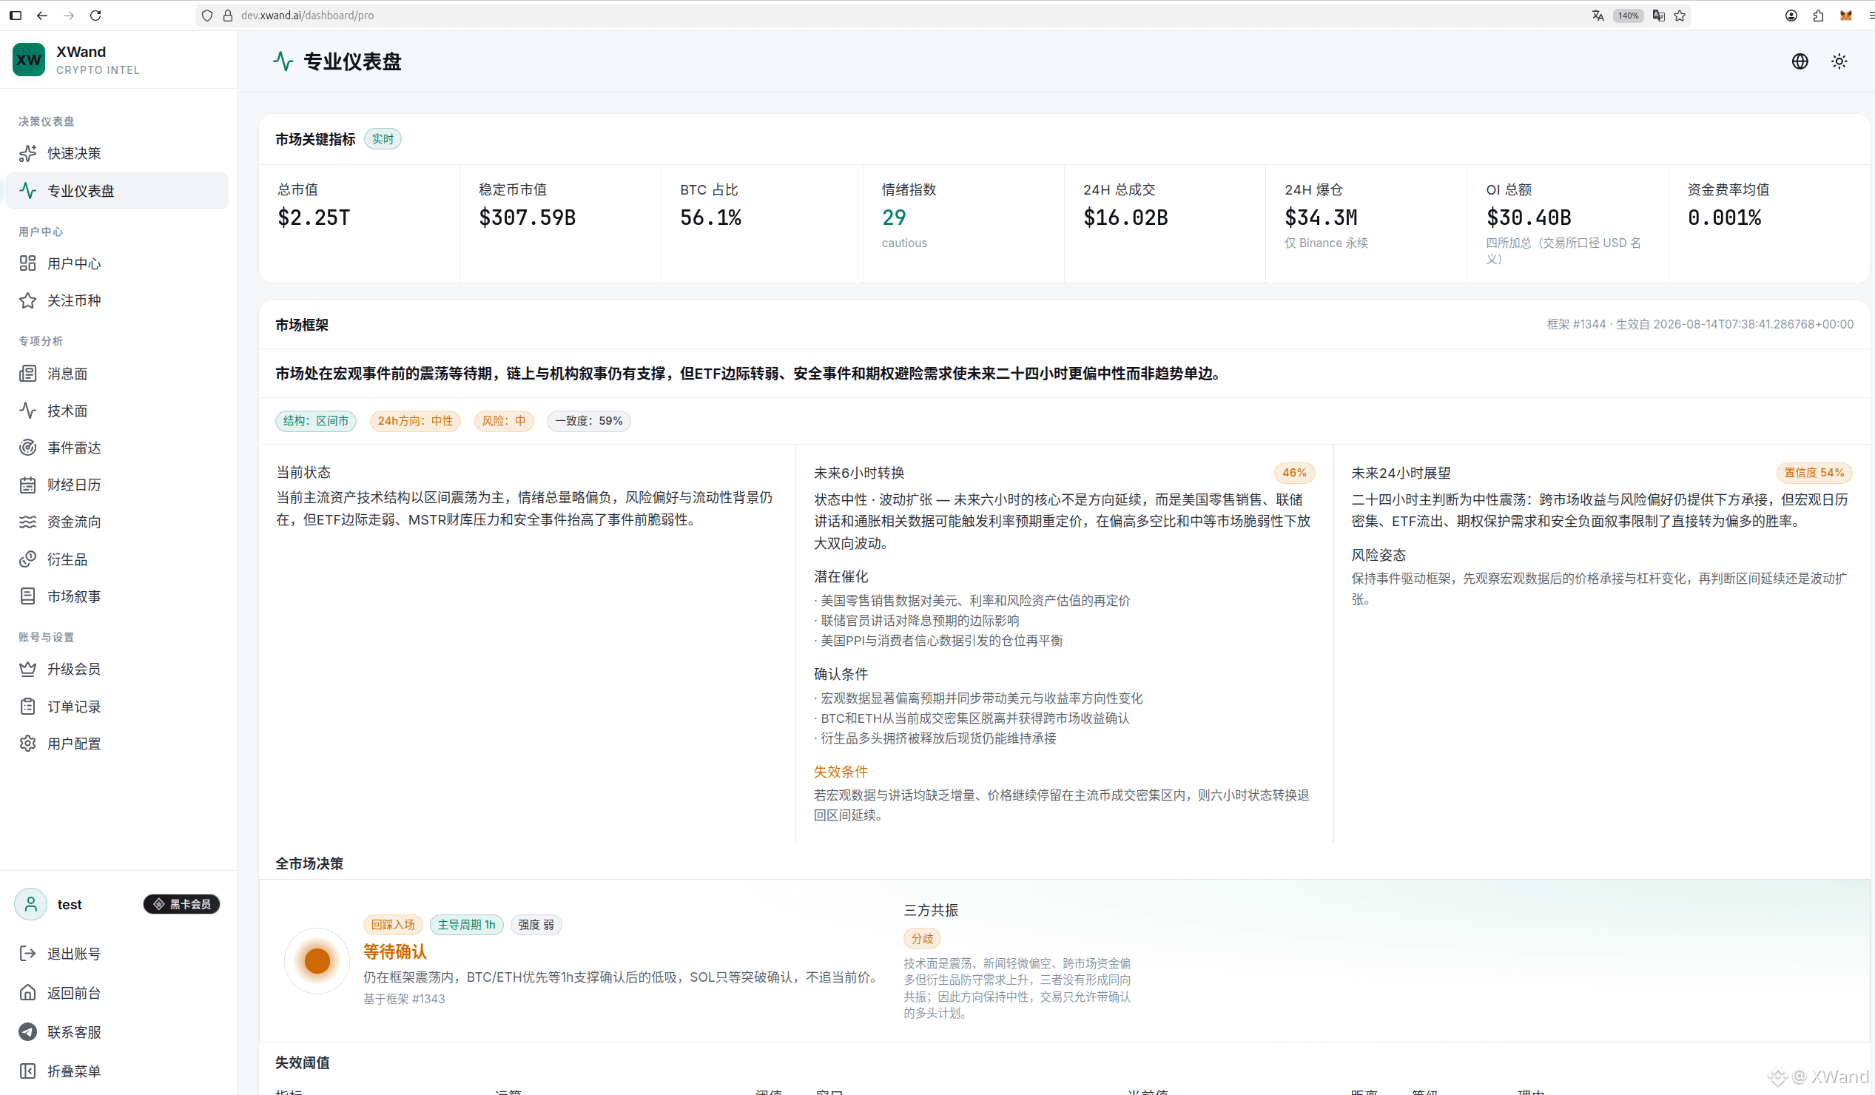The image size is (1875, 1095).
Task: Click the 分歧 badge under 三方共振
Action: click(922, 939)
